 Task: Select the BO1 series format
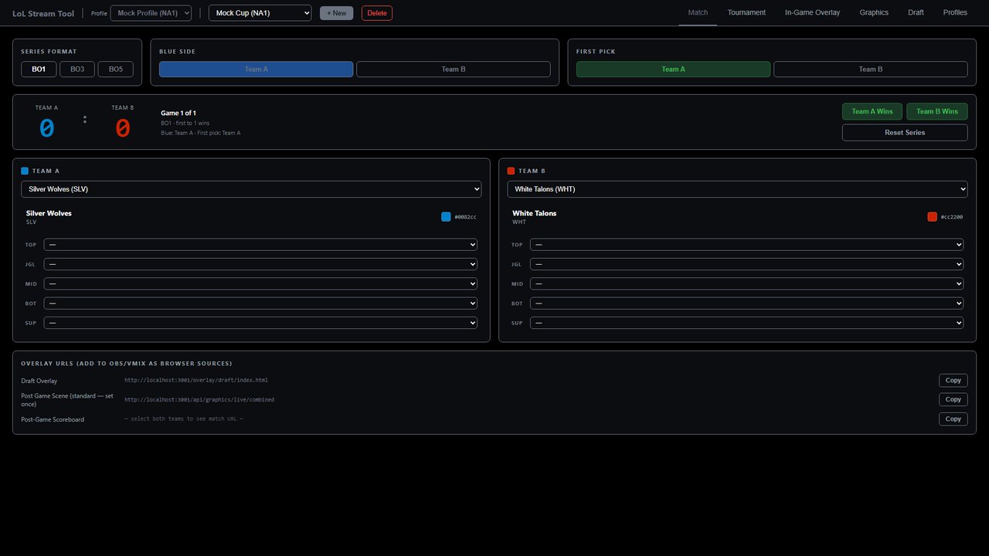point(39,69)
